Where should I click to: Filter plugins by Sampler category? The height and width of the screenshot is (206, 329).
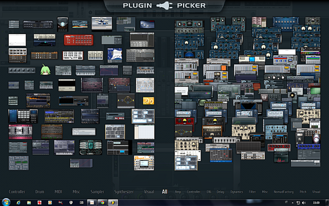(x=97, y=192)
